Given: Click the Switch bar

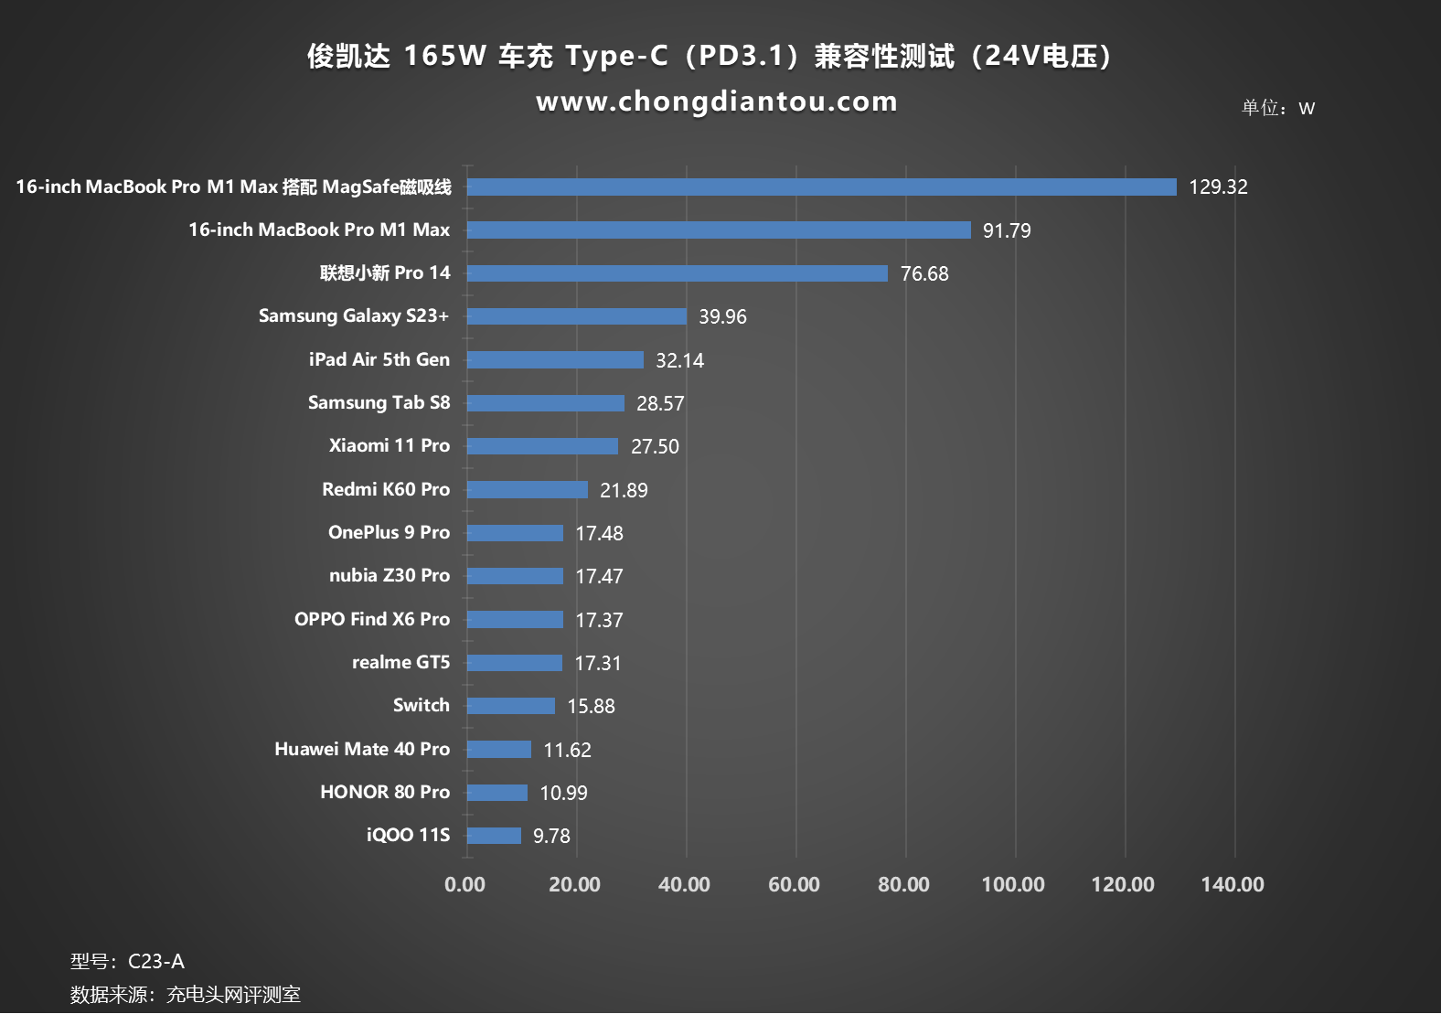Looking at the screenshot, I should pos(510,706).
